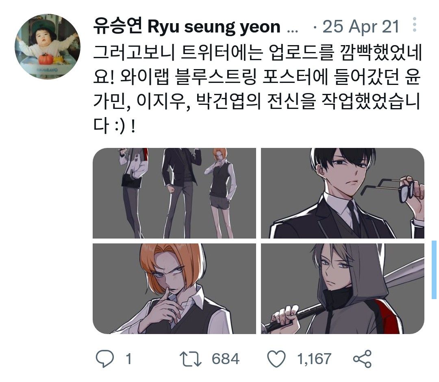View the three full-body characters image

pos(174,193)
